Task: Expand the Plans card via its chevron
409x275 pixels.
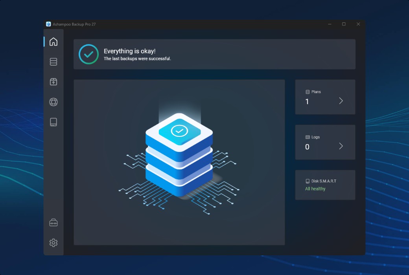Action: point(341,101)
